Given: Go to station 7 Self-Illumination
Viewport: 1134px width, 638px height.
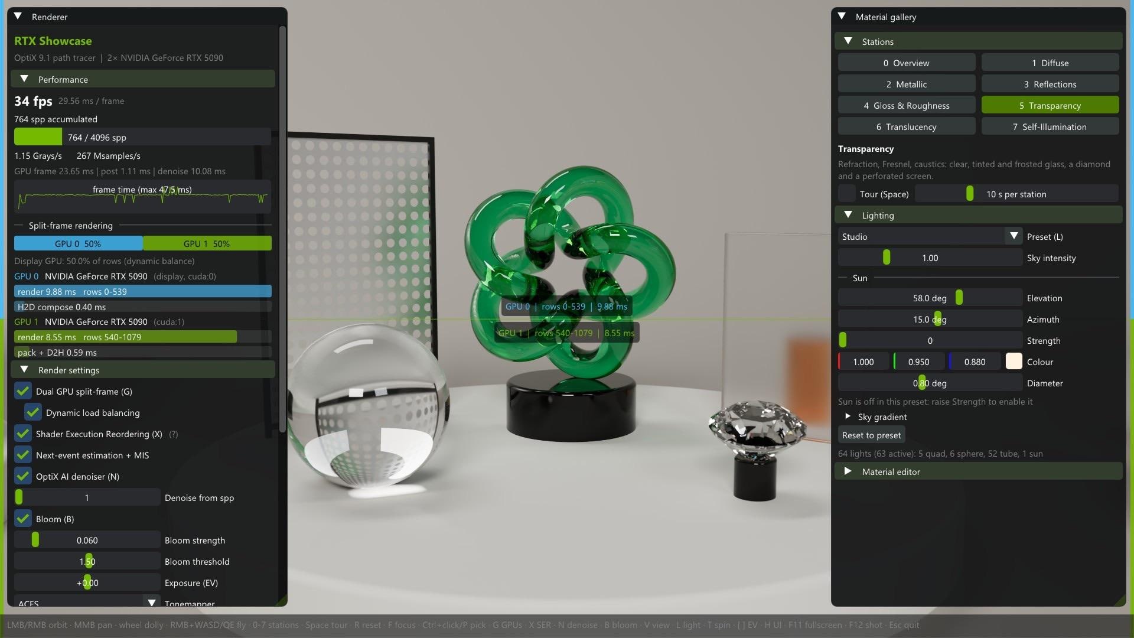Looking at the screenshot, I should 1050,126.
